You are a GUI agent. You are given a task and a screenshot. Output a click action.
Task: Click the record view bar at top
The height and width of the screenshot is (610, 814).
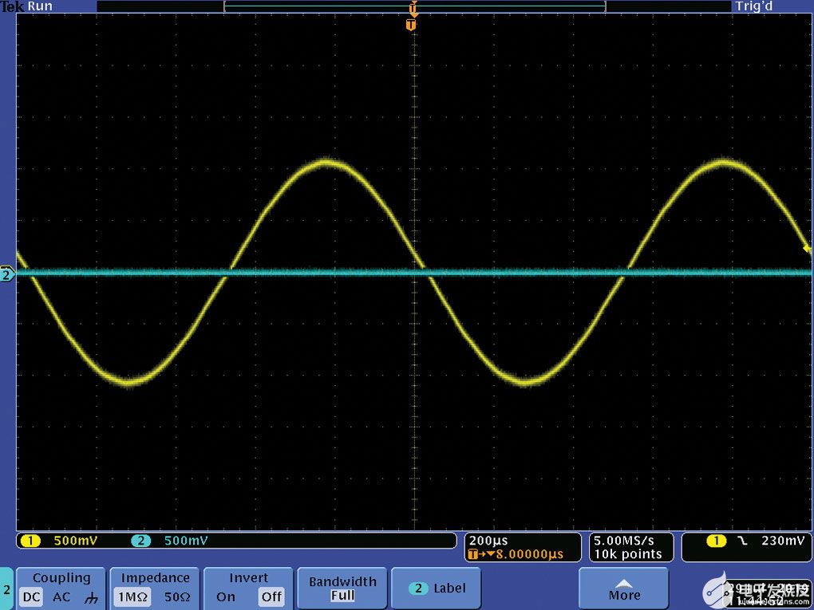coord(414,6)
